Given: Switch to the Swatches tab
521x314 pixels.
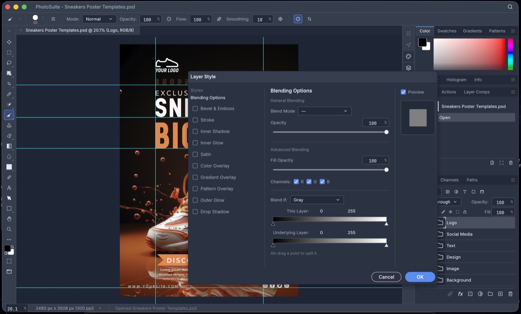Looking at the screenshot, I should pos(447,31).
